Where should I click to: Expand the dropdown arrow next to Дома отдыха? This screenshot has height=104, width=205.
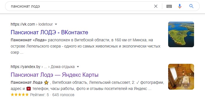point(78,67)
